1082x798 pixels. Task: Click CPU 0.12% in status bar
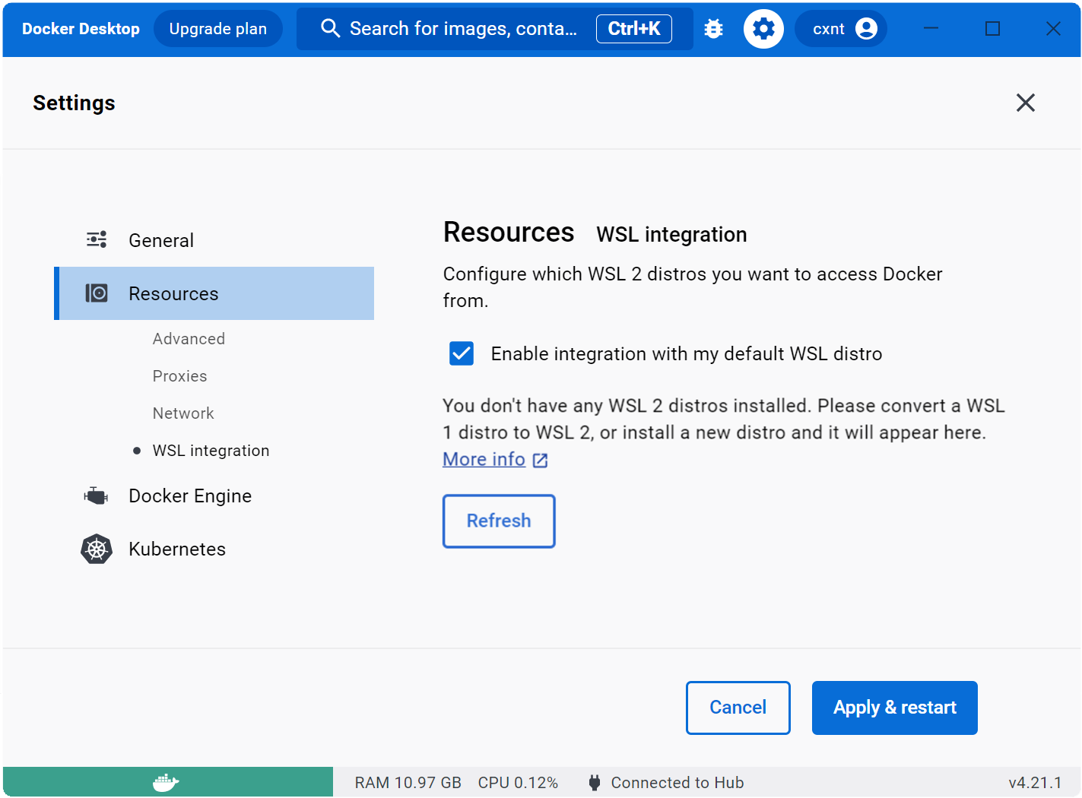(518, 783)
